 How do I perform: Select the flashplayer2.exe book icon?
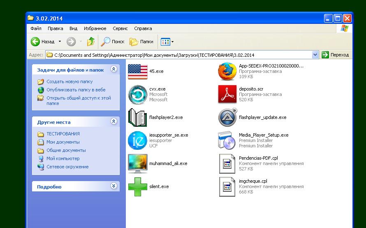point(137,117)
